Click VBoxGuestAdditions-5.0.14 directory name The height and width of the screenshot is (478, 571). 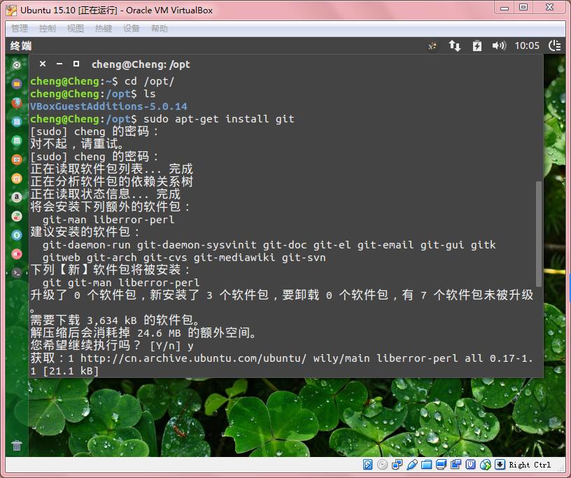(108, 106)
